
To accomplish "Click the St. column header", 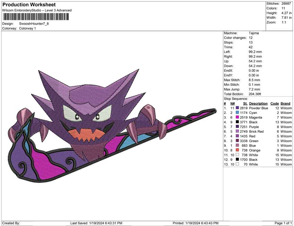I will [x=245, y=103].
